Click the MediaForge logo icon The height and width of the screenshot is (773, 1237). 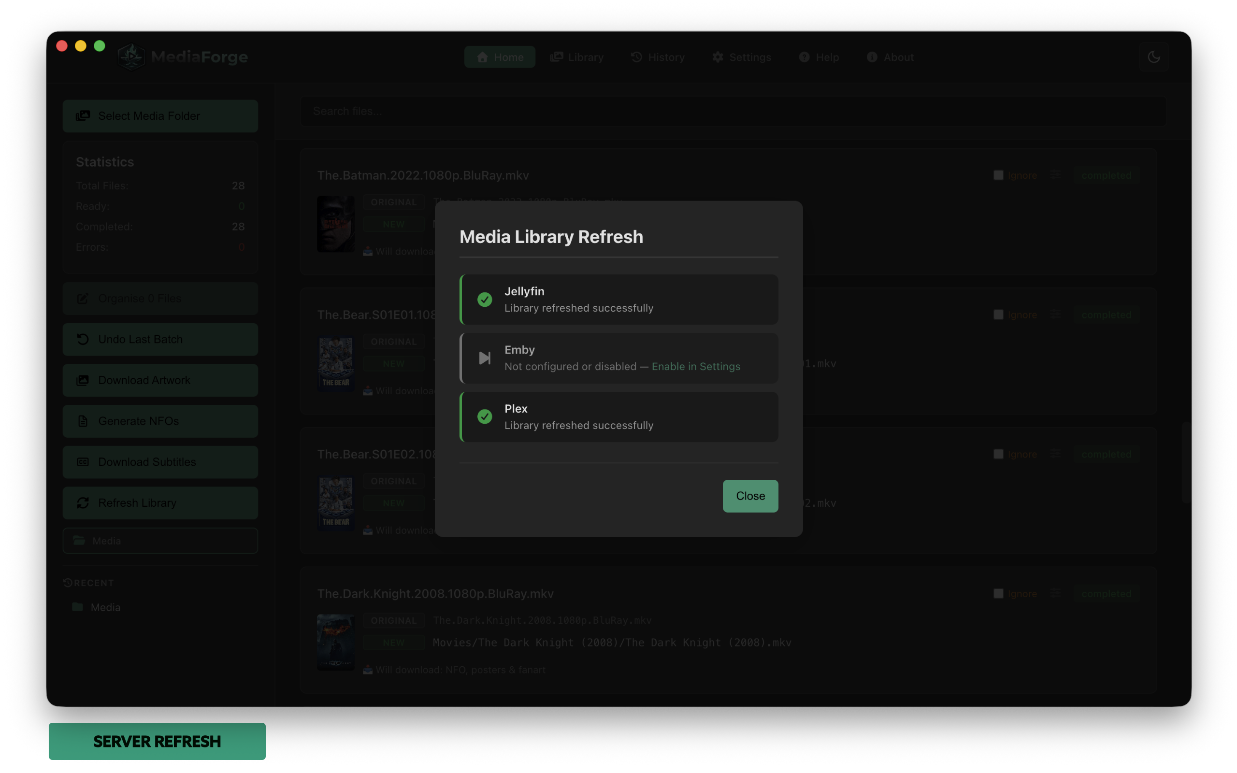pyautogui.click(x=131, y=57)
